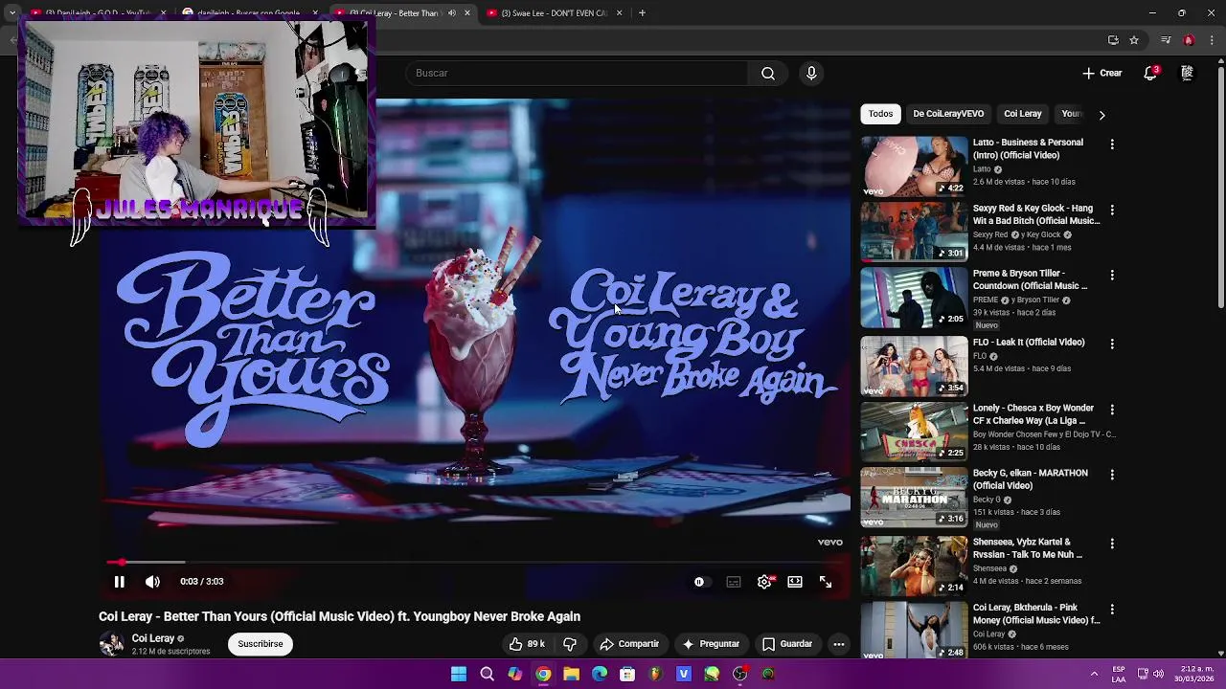The width and height of the screenshot is (1226, 689).
Task: Open Windows taskbar search
Action: pos(487,675)
